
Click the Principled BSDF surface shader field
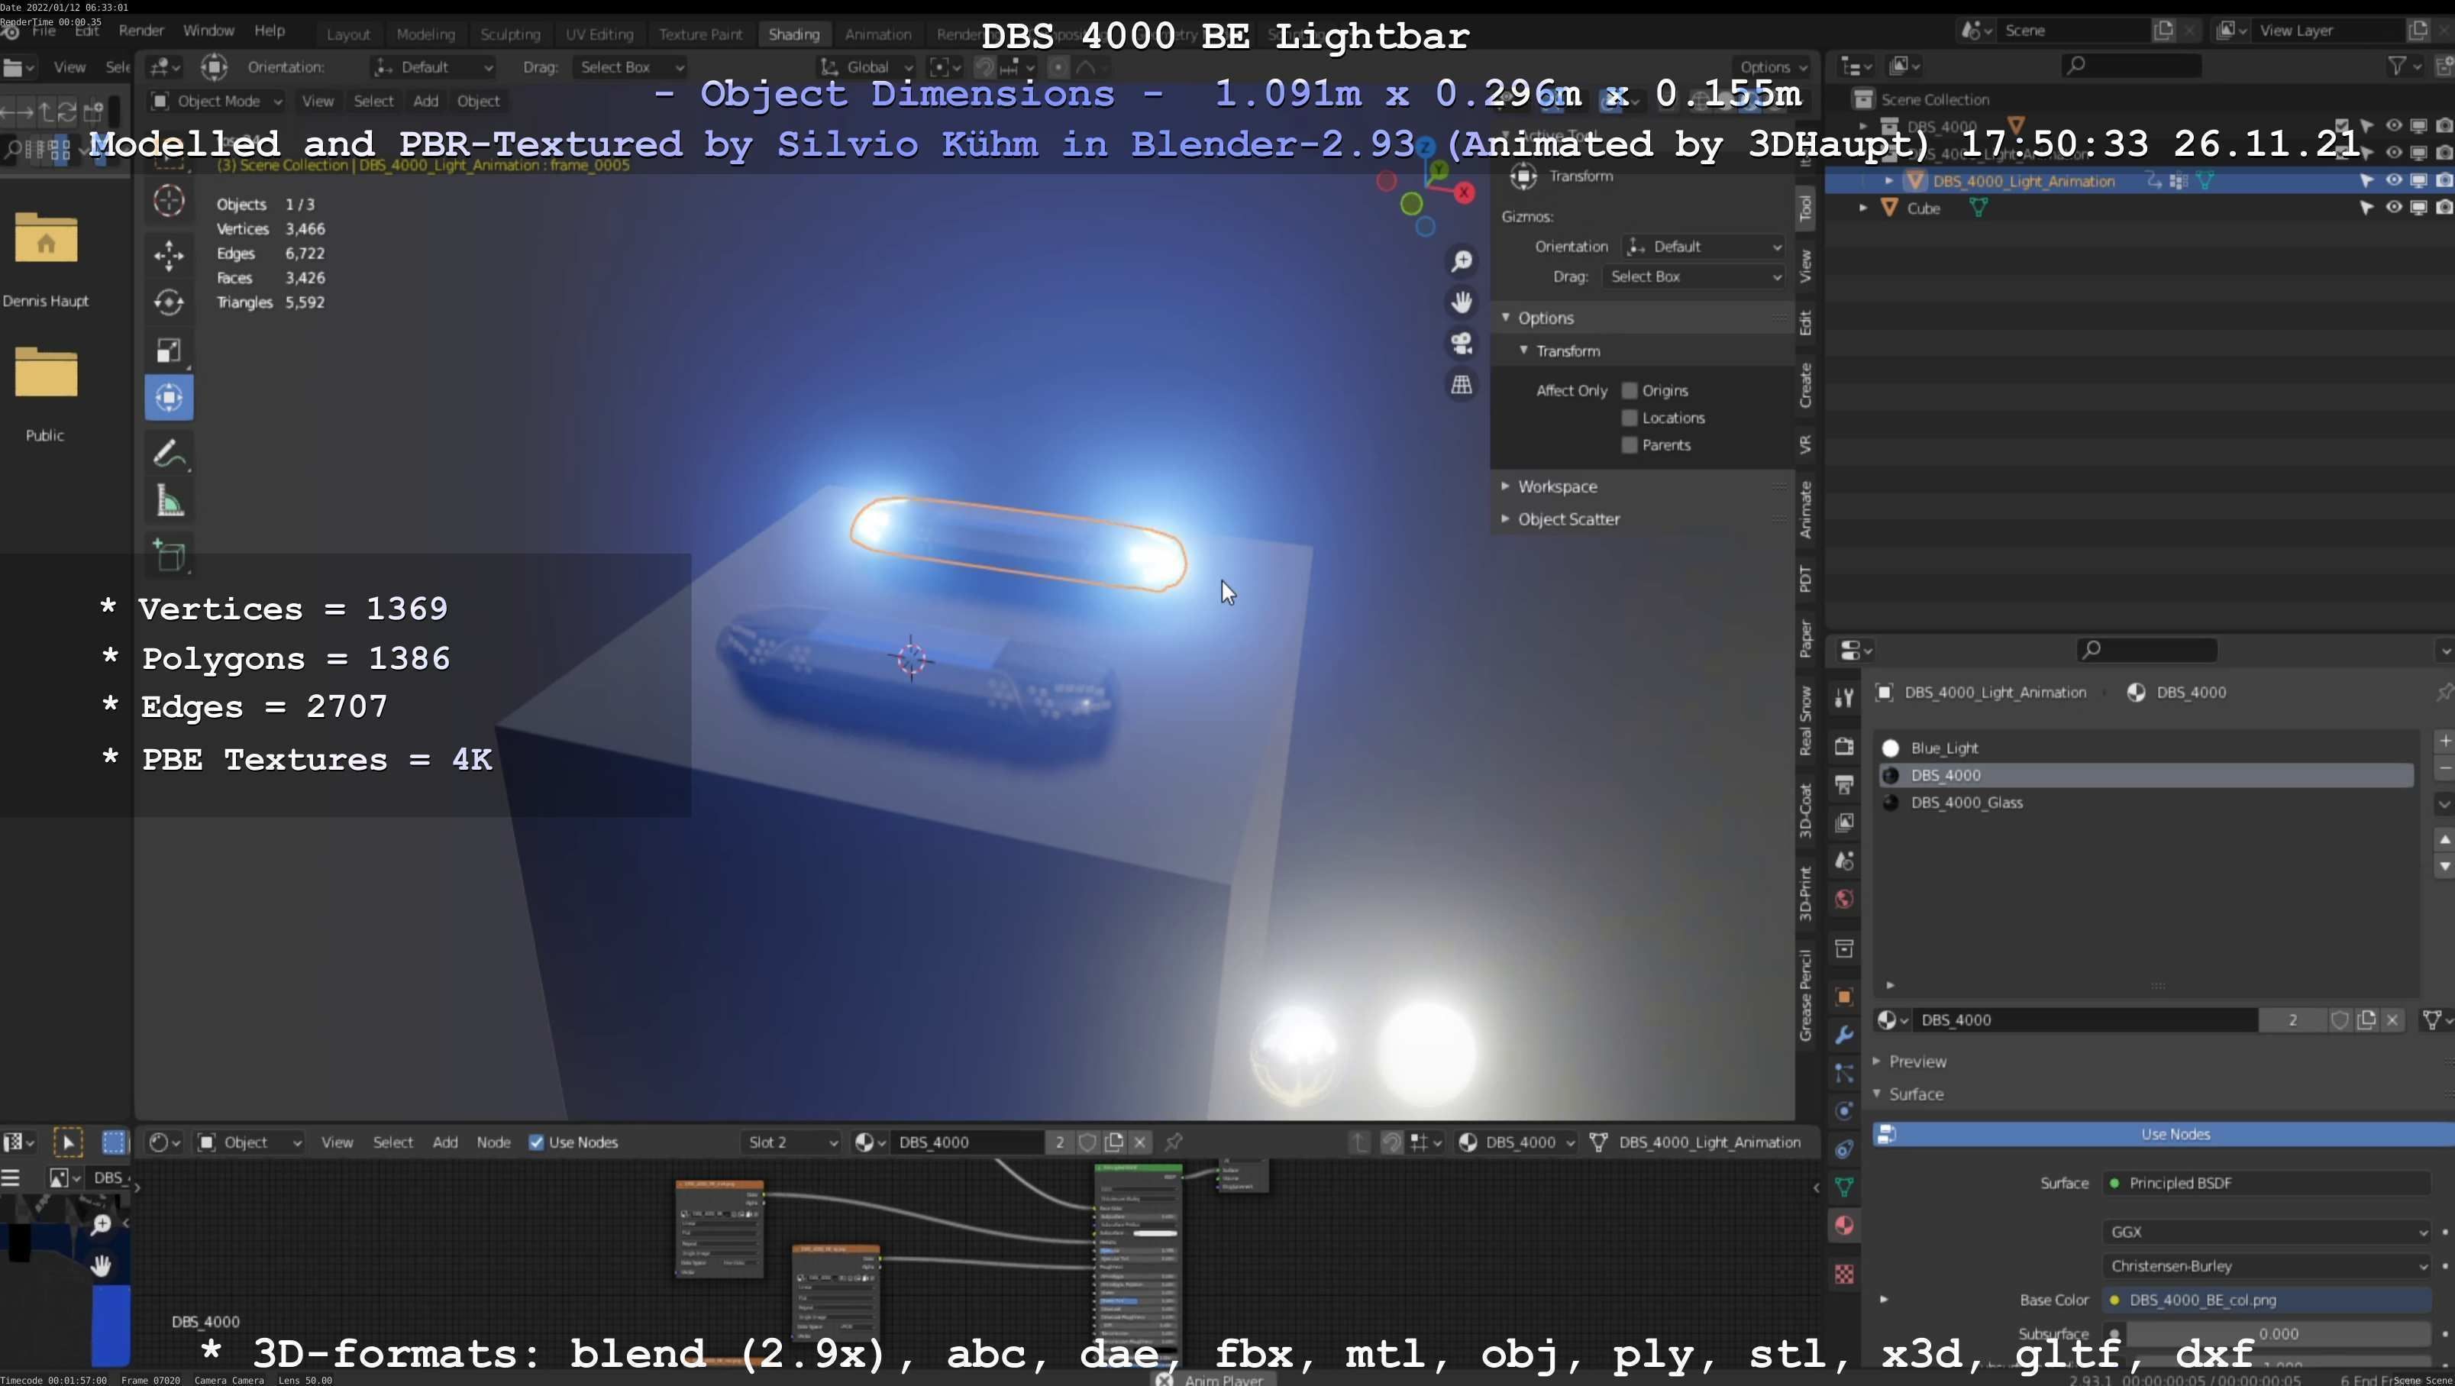(x=2266, y=1183)
